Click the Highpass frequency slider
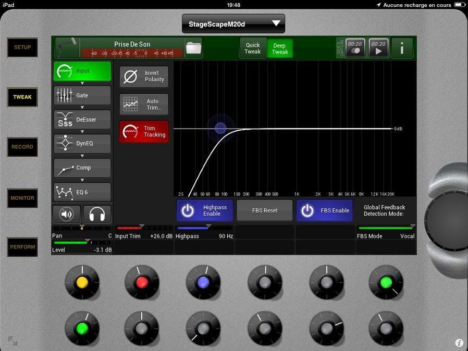Image resolution: width=468 pixels, height=351 pixels. click(204, 228)
